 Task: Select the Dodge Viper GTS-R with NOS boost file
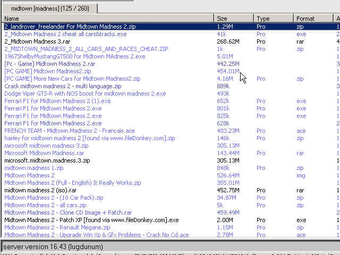coord(85,93)
